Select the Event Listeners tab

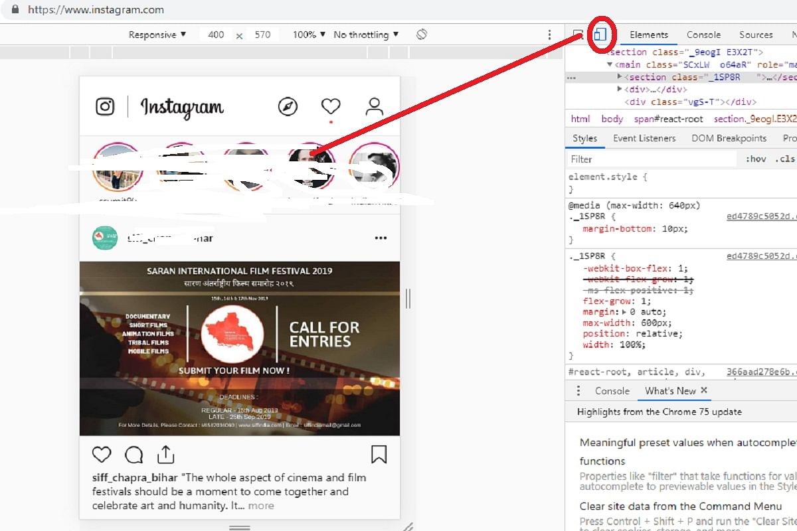click(644, 138)
